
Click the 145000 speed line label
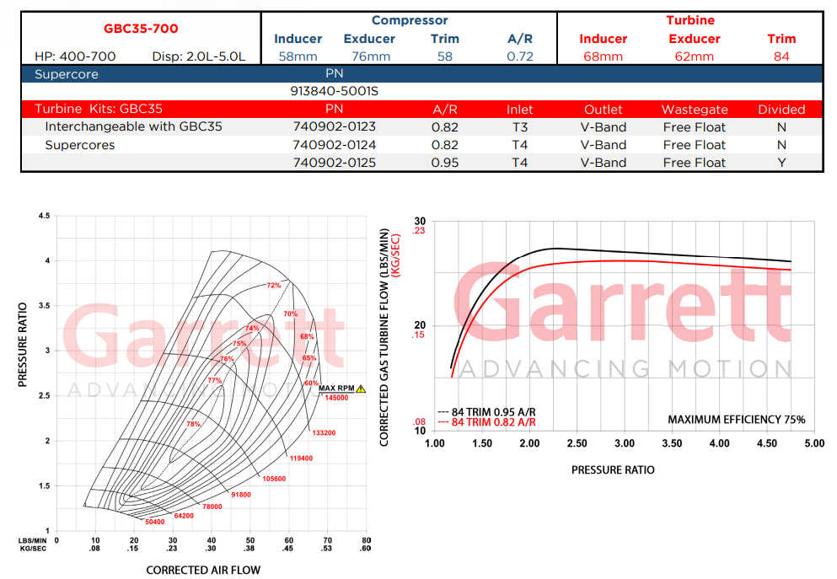point(336,398)
